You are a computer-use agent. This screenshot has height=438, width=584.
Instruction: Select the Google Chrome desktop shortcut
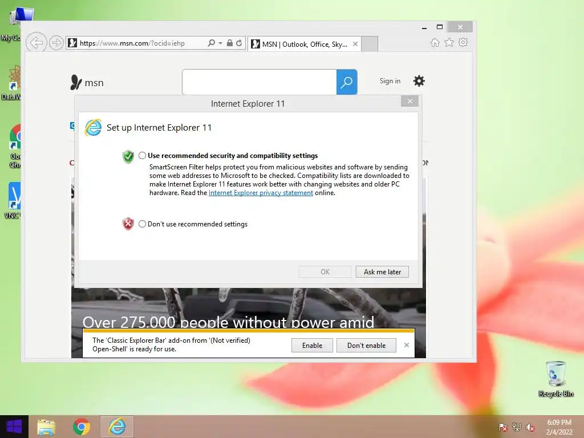[14, 147]
